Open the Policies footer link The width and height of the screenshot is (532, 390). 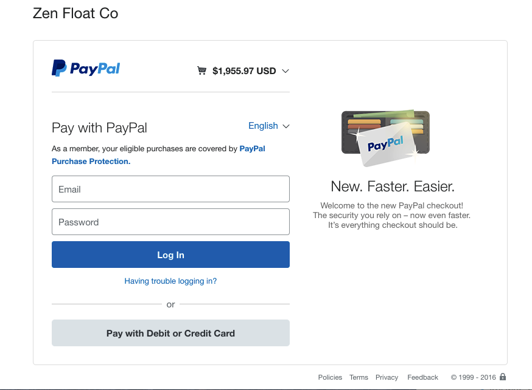330,377
